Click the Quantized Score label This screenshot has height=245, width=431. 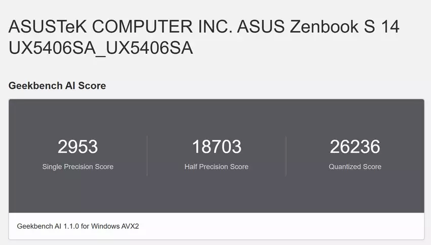[x=355, y=166]
